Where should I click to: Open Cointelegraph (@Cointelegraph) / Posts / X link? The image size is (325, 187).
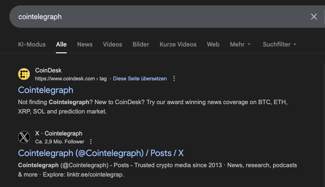tap(101, 153)
